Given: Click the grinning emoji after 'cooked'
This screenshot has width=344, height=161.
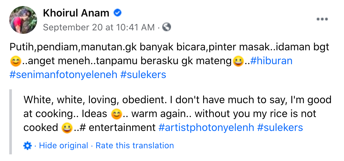Looking at the screenshot, I should click(x=67, y=128).
